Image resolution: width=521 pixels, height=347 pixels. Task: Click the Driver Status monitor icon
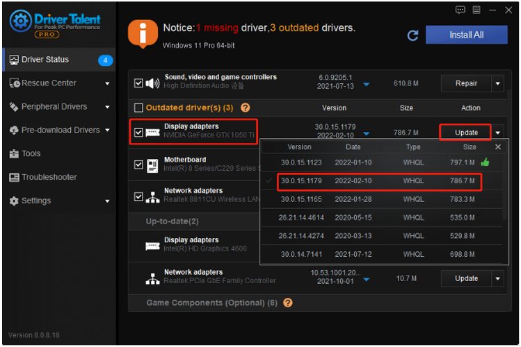(14, 60)
